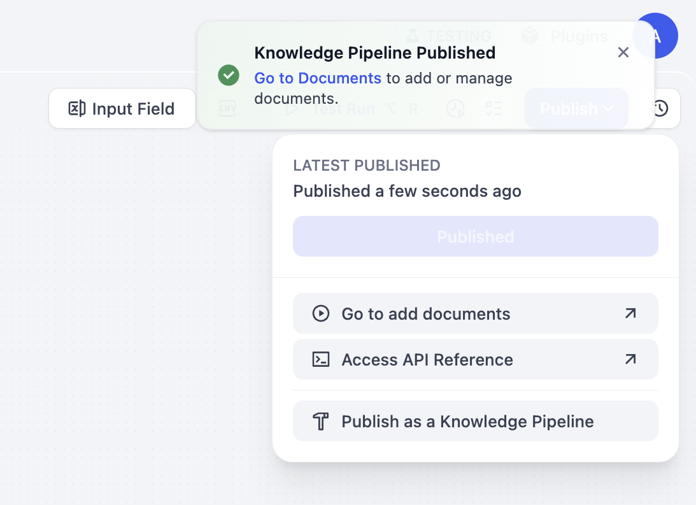696x505 pixels.
Task: Select Go to add documents option
Action: click(425, 314)
